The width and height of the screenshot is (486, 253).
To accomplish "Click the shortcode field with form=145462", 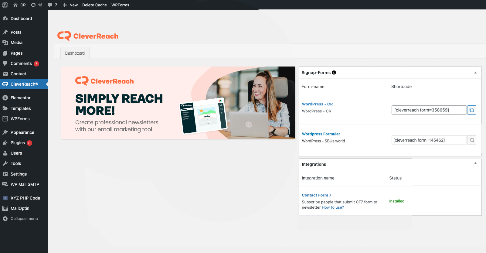I will coord(429,140).
